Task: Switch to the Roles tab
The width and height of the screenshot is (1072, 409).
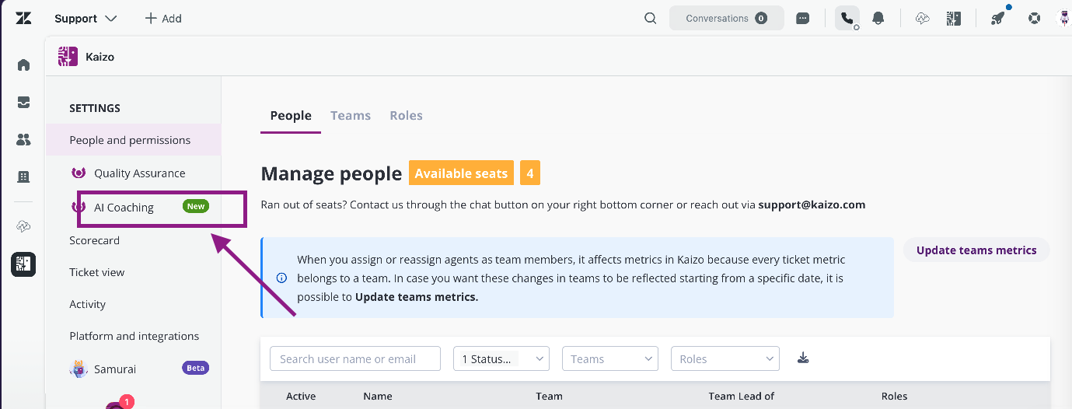Action: [x=407, y=115]
